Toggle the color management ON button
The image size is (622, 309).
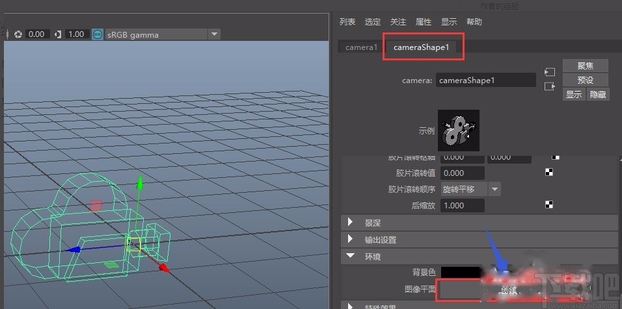pyautogui.click(x=97, y=34)
